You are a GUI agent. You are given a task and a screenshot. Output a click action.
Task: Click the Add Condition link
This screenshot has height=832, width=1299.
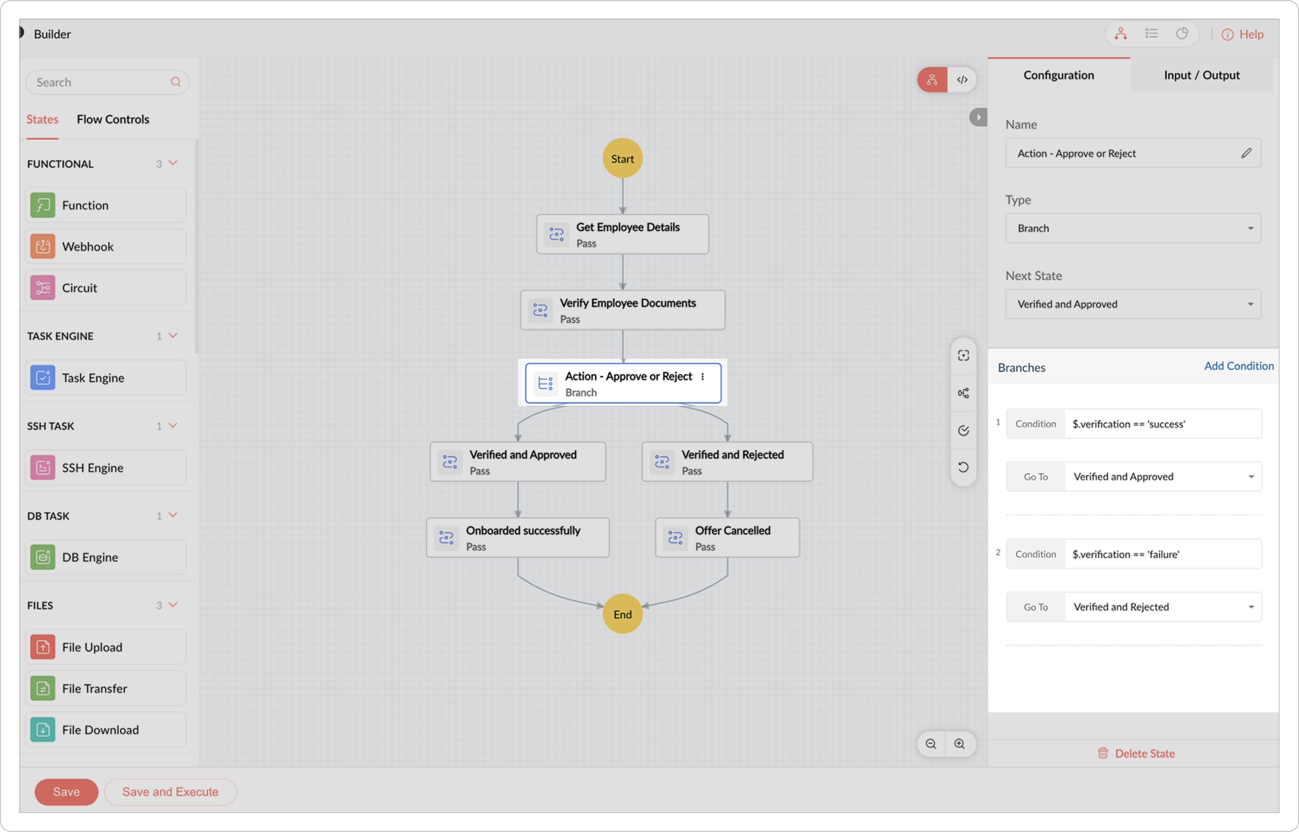(1238, 366)
